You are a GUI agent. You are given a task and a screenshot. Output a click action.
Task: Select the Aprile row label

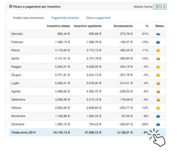pyautogui.click(x=15, y=59)
